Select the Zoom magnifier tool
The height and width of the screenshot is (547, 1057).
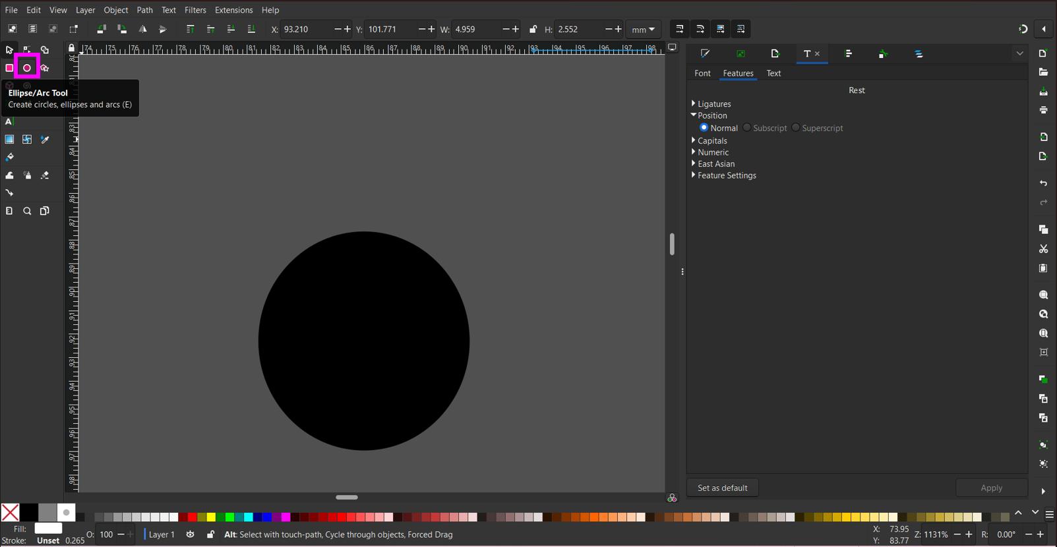pos(27,211)
